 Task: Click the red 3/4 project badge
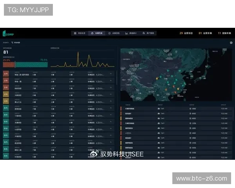pyautogui.click(x=6, y=74)
